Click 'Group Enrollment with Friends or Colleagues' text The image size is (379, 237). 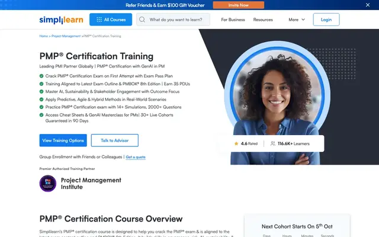click(x=81, y=157)
